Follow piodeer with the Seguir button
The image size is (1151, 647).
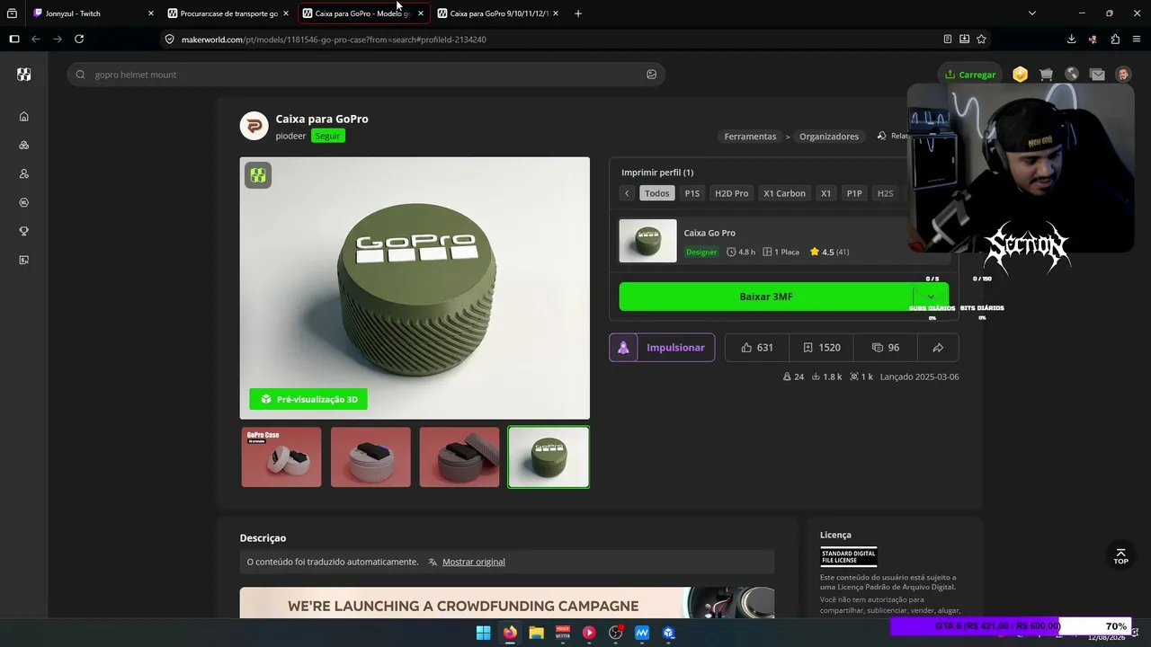328,136
